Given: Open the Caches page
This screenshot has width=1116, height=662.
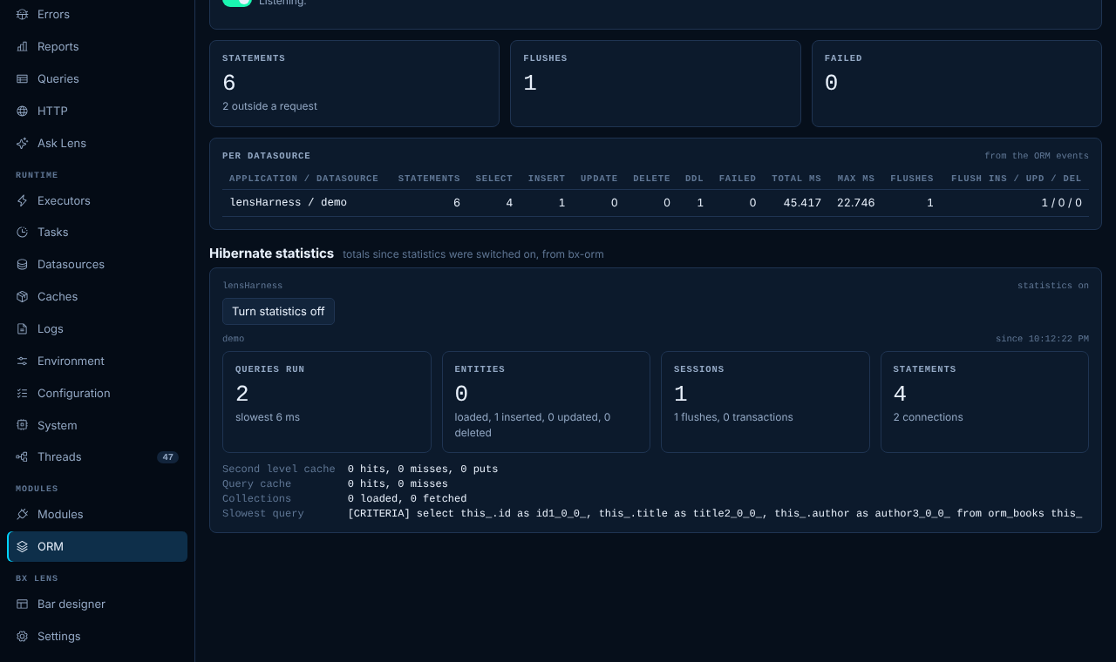Looking at the screenshot, I should point(97,297).
